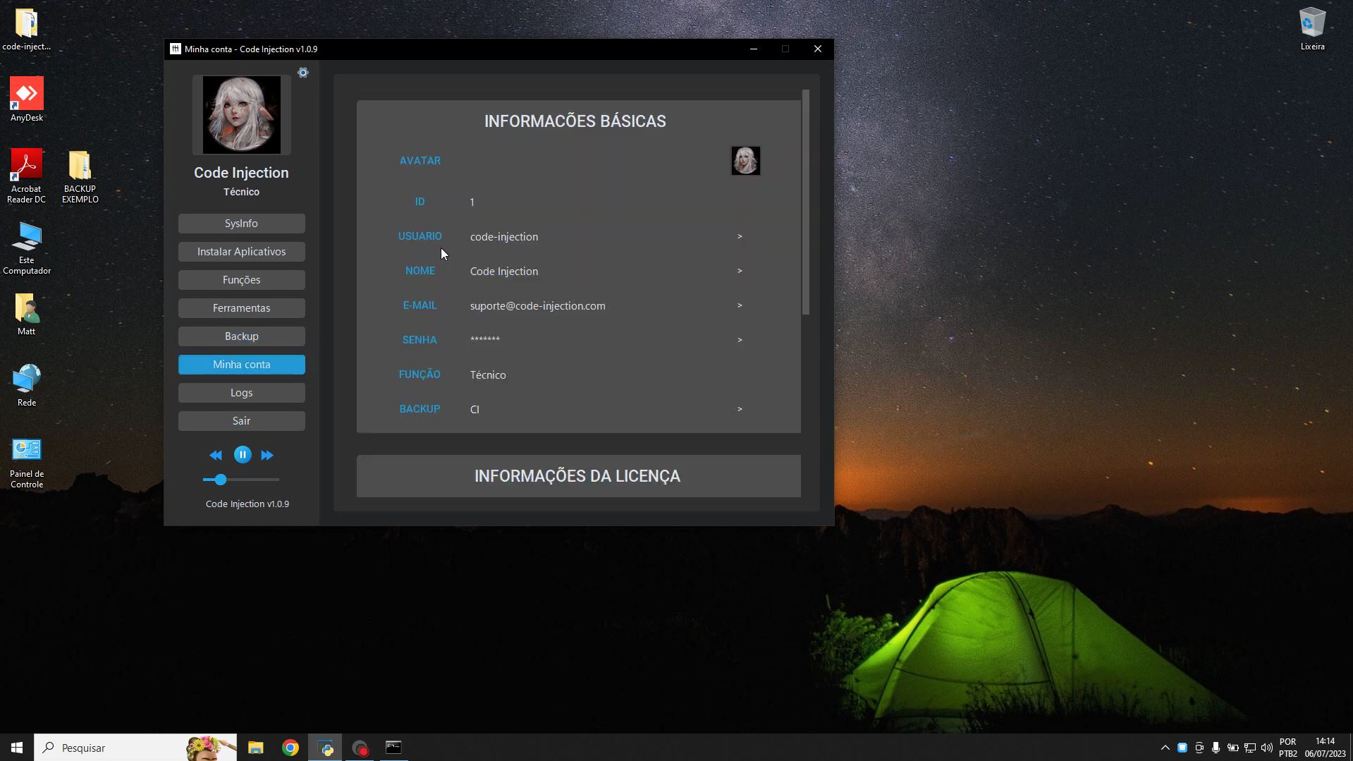Click the battery tray icon
The image size is (1353, 761).
click(x=1233, y=748)
